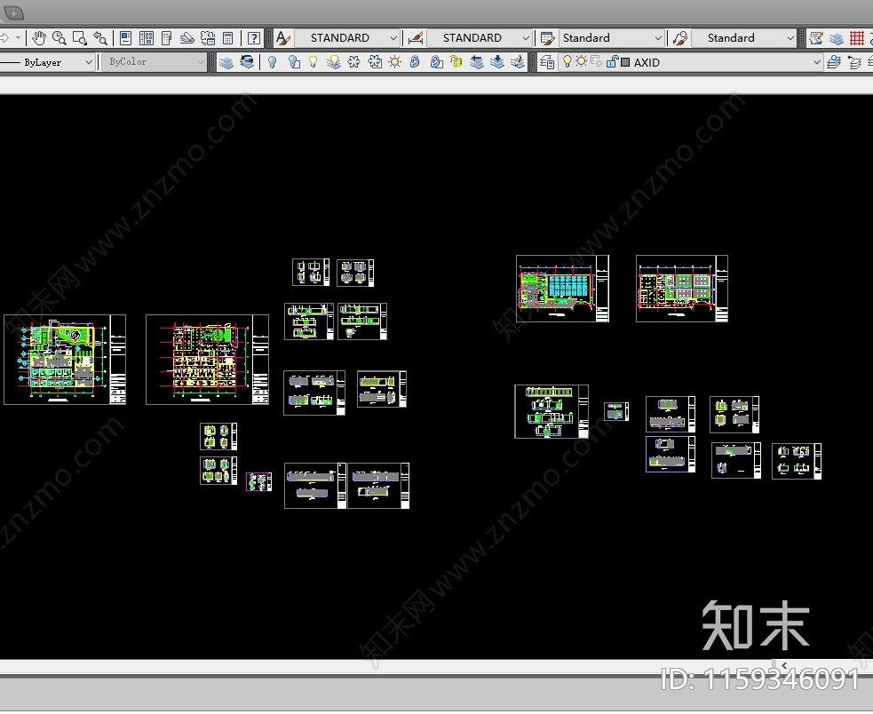Toggle the AXID layer freeze sun icon
Image resolution: width=873 pixels, height=714 pixels.
click(x=581, y=62)
